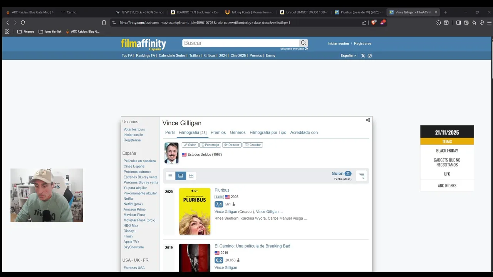The width and height of the screenshot is (493, 277).
Task: Open the Filmografía por Tipo tab
Action: (x=268, y=133)
